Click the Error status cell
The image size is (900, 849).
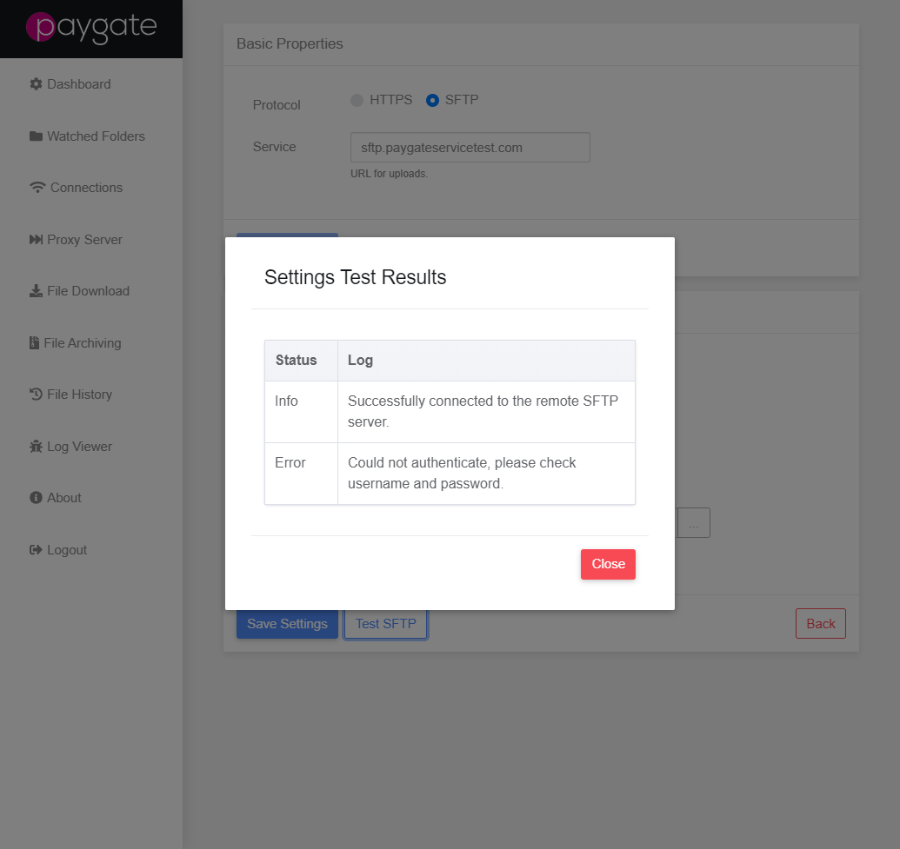pyautogui.click(x=301, y=474)
